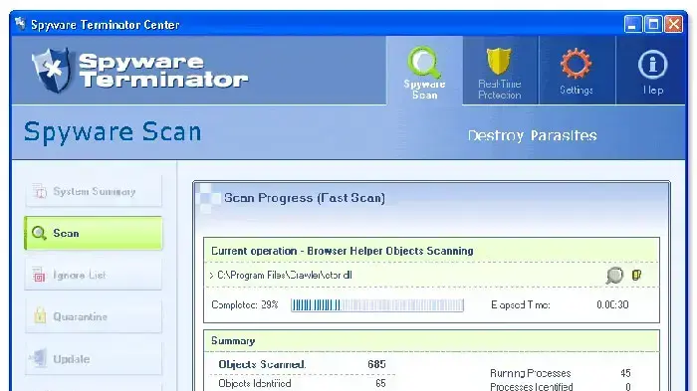The width and height of the screenshot is (697, 391).
Task: Click the orange gear Settings icon
Action: 576,64
